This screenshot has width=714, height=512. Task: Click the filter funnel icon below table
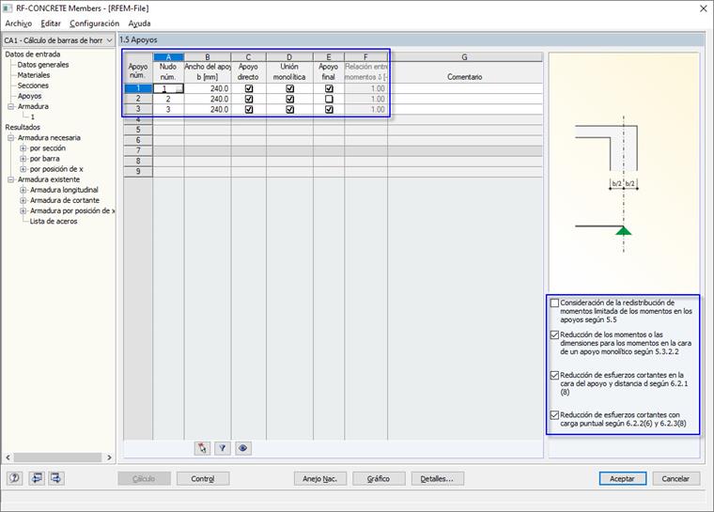point(223,448)
